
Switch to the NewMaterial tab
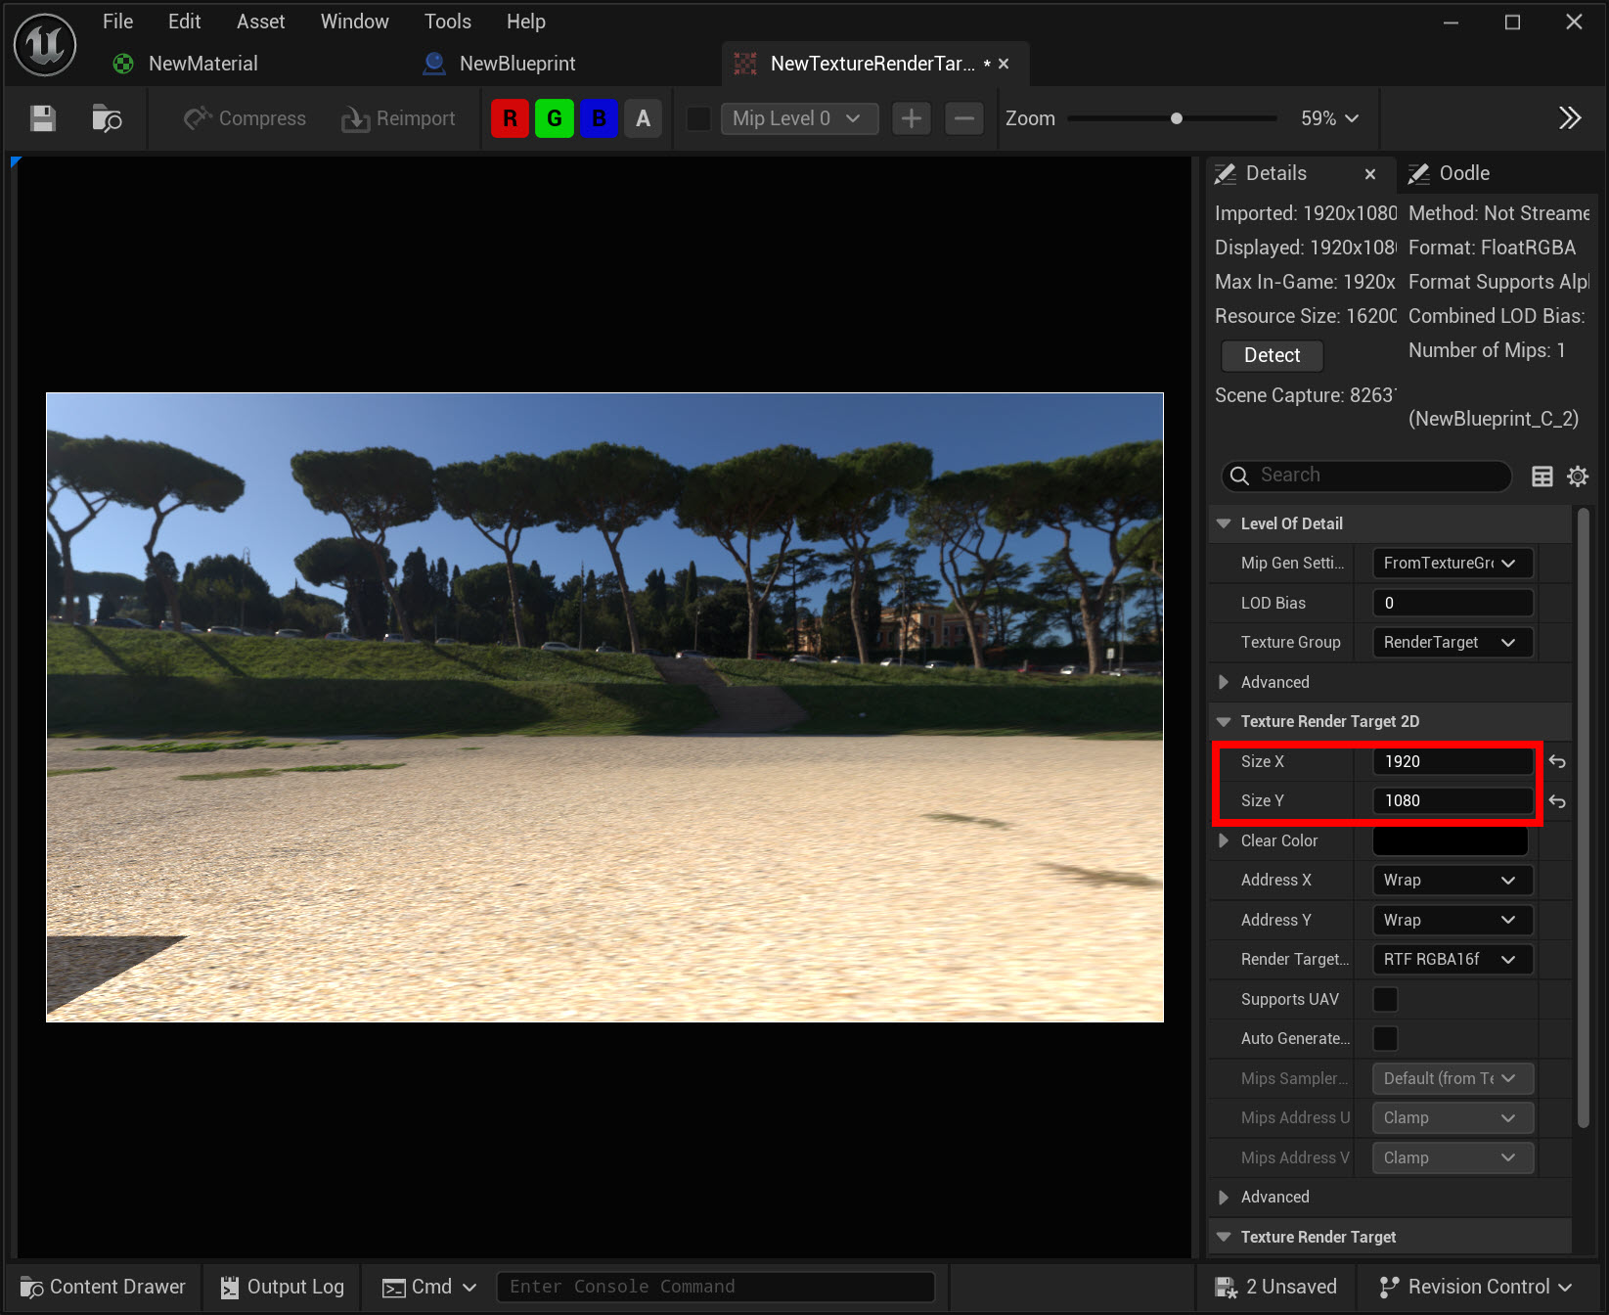(x=186, y=64)
